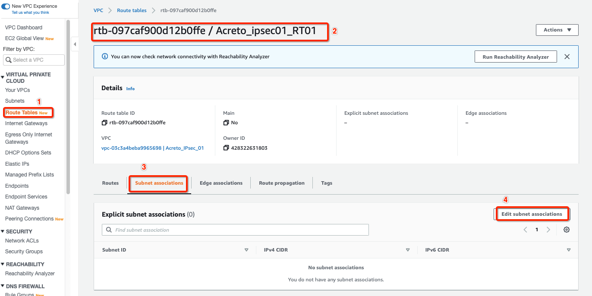The image size is (592, 296).
Task: Open the Actions dropdown menu
Action: (557, 30)
